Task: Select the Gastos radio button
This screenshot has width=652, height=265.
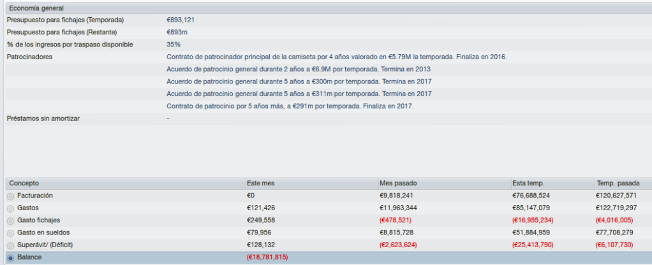Action: [11, 208]
